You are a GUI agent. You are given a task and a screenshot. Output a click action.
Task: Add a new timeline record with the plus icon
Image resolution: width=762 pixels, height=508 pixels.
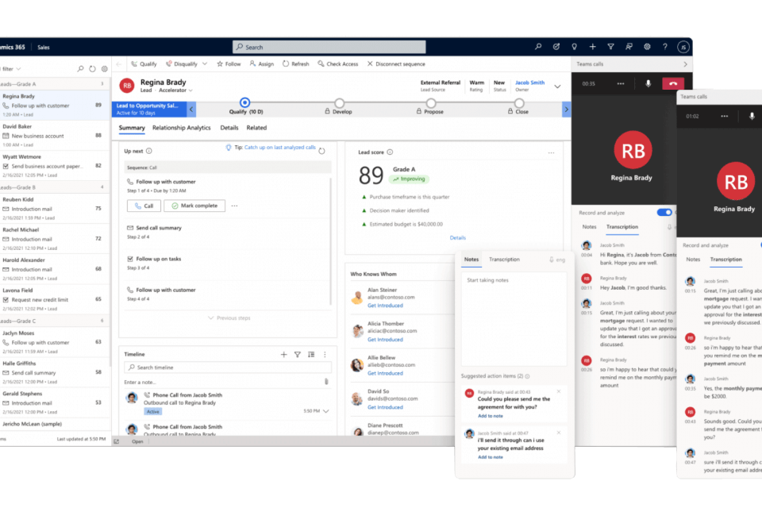coord(283,355)
